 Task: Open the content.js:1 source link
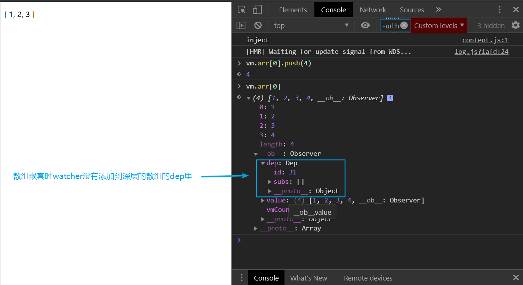(485, 40)
